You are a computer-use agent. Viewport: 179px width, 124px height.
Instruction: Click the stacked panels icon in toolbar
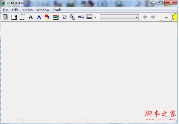(5, 17)
